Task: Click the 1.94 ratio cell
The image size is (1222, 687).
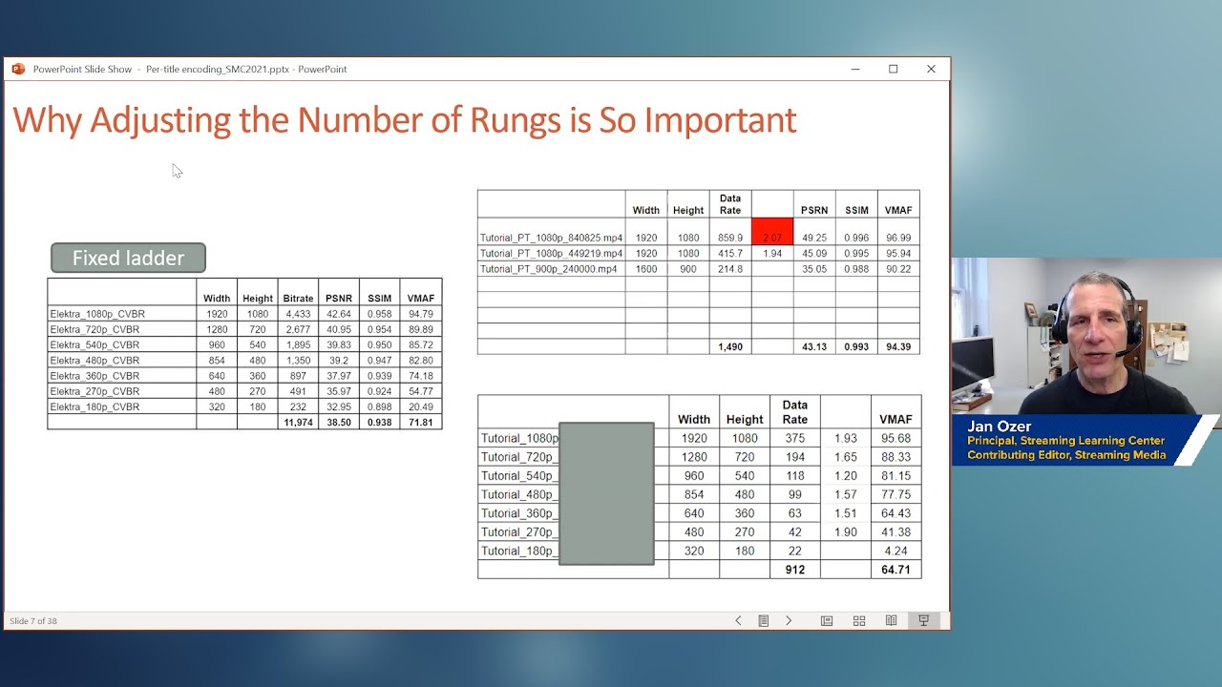Action: (772, 254)
